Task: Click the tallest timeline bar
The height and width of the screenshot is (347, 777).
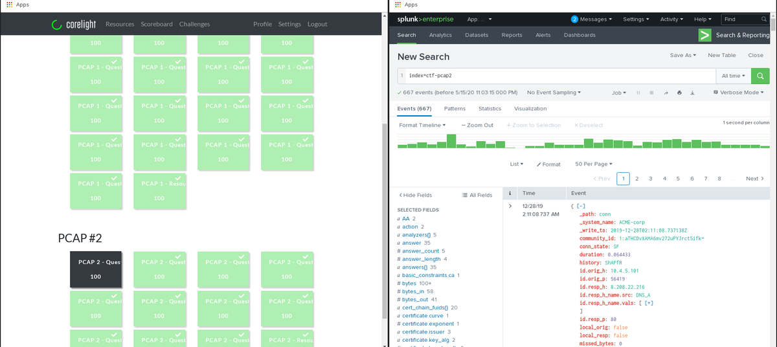Action: click(451, 140)
